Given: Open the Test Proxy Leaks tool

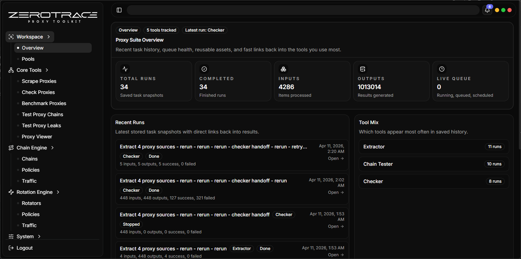Looking at the screenshot, I should [41, 125].
